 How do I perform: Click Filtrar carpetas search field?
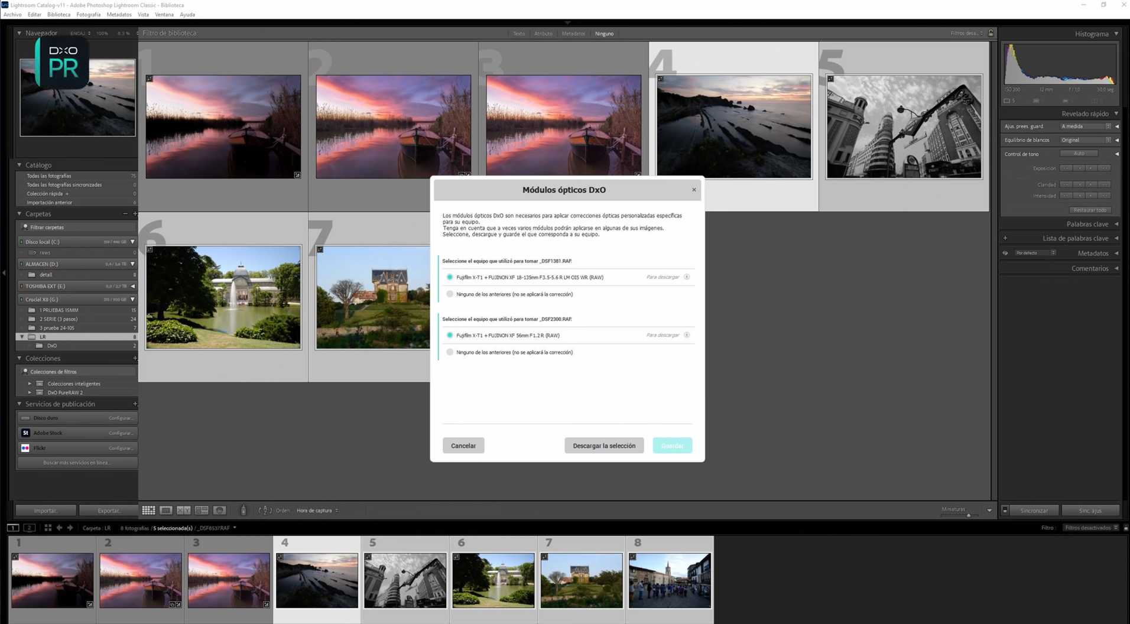[77, 227]
